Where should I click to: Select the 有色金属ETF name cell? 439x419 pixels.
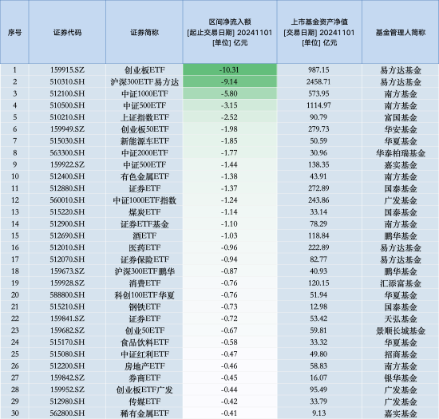click(x=144, y=176)
